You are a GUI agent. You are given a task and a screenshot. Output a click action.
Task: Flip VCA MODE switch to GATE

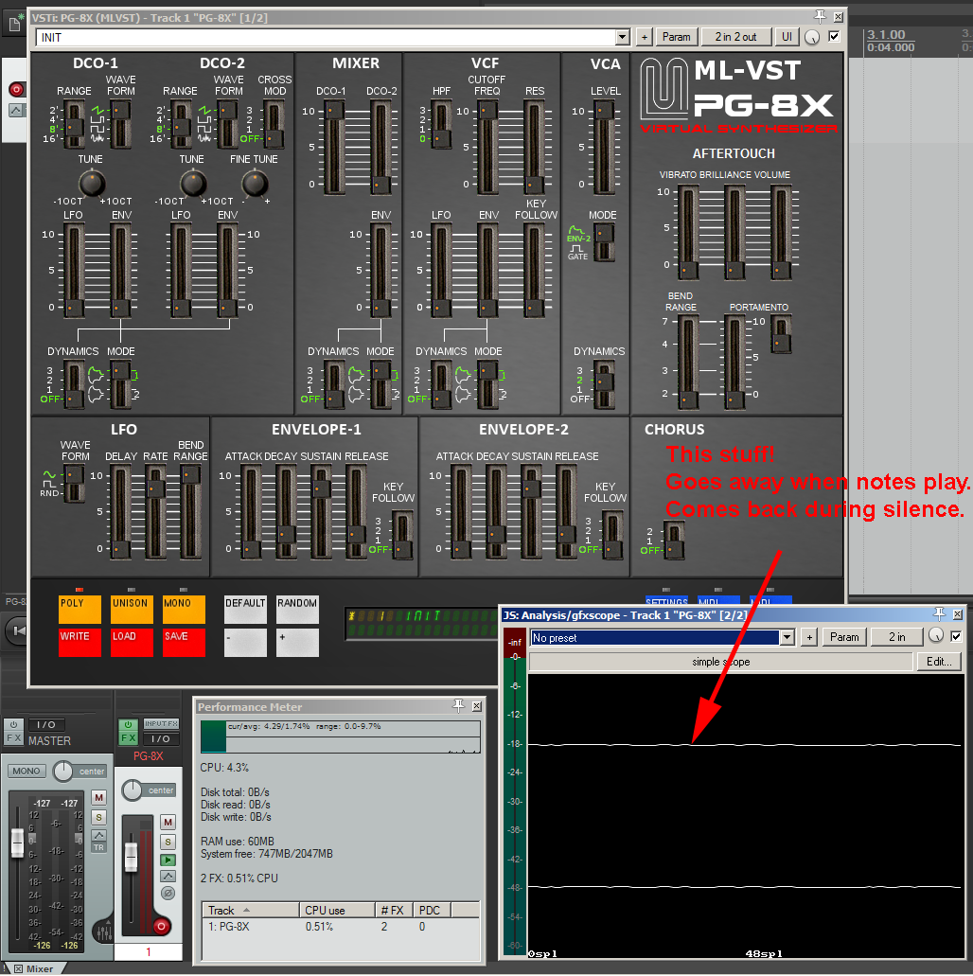coord(604,242)
